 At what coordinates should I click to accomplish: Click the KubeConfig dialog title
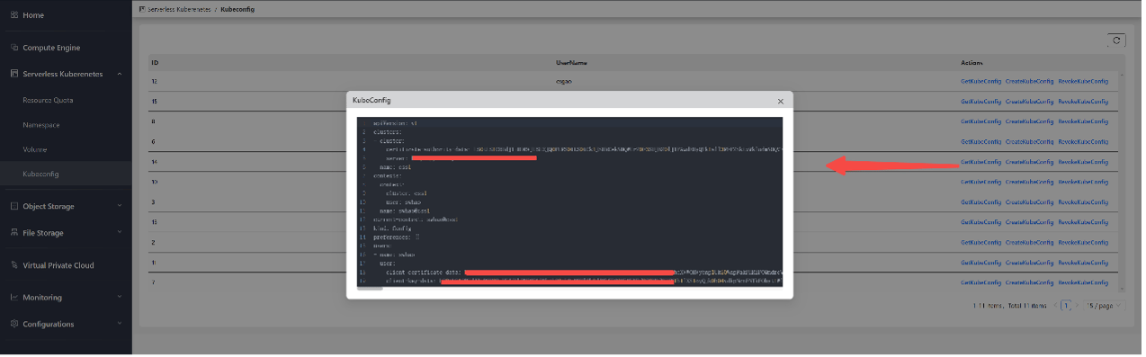point(372,101)
